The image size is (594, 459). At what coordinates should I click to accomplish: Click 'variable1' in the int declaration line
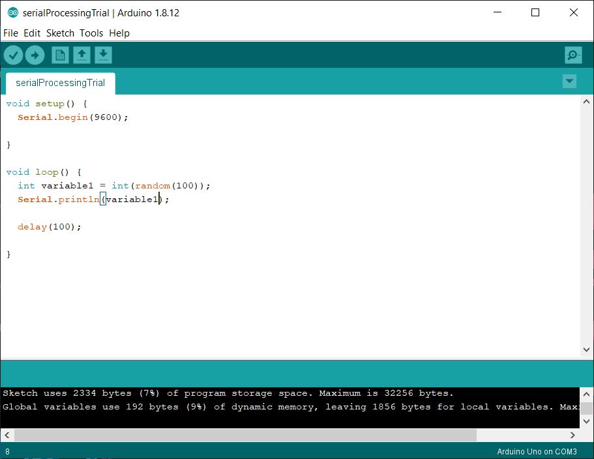67,186
